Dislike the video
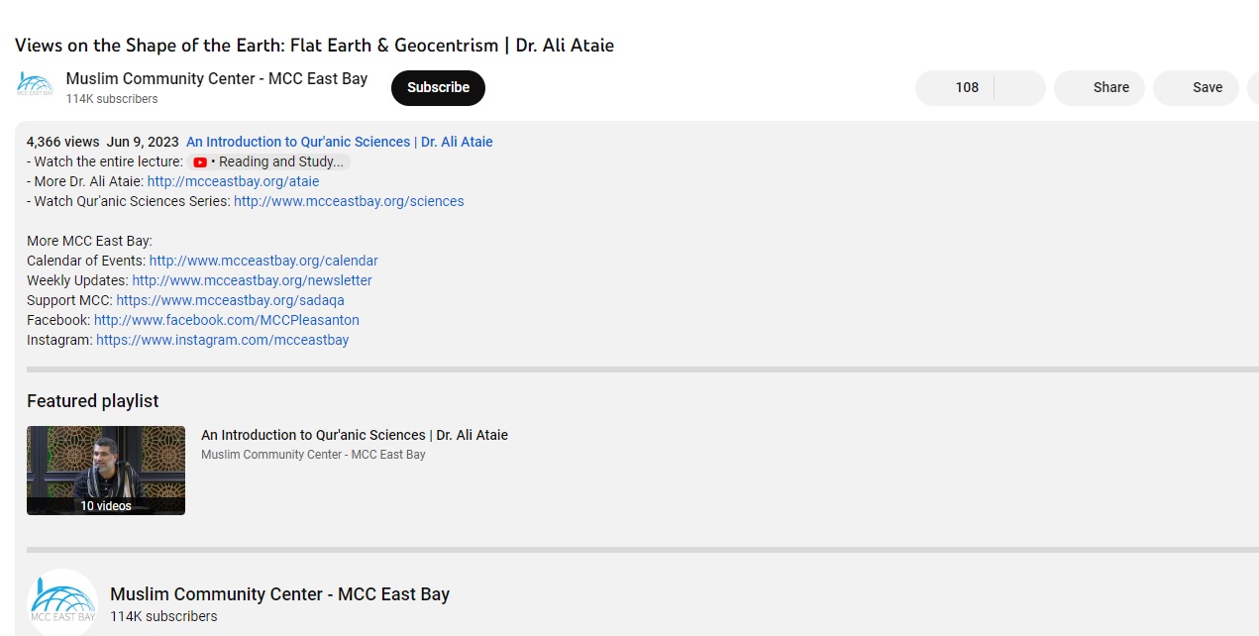The image size is (1259, 636). click(x=1020, y=87)
